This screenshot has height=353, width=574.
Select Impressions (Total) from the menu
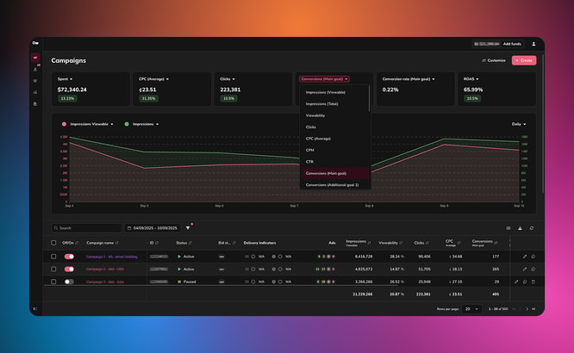(x=335, y=104)
